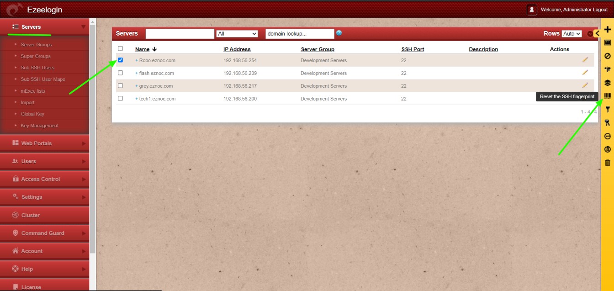Expand the Users menu arrow
Screen dimensions: 614x291
tap(84, 161)
